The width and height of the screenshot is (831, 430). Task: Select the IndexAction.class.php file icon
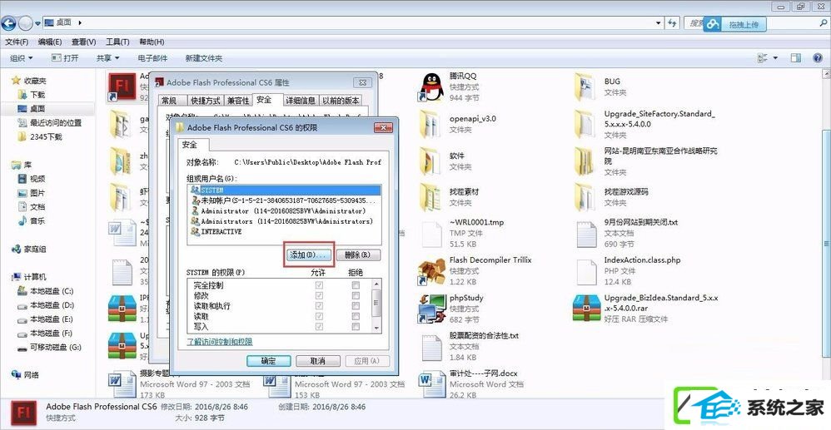click(x=587, y=270)
